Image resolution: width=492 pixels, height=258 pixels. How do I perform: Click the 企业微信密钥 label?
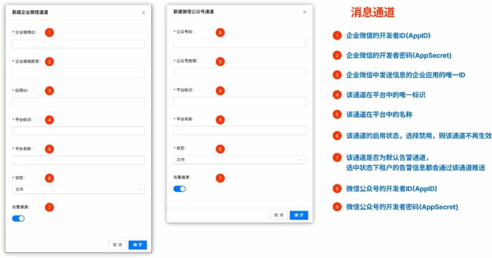27,61
